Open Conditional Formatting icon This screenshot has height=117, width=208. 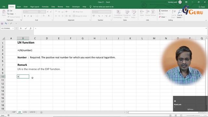pyautogui.click(x=118, y=12)
